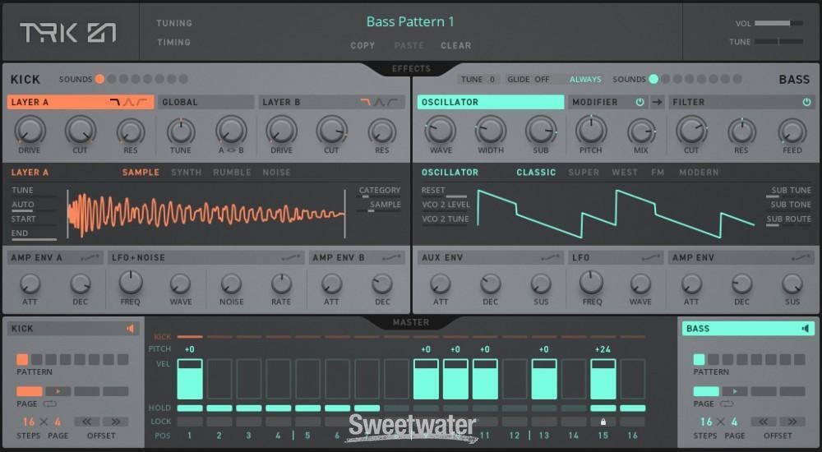This screenshot has width=822, height=452.
Task: Expand the MASTER panel
Action: click(x=411, y=322)
